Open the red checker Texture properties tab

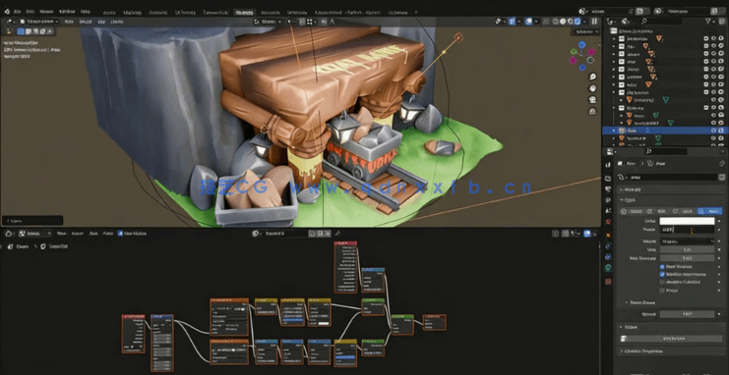(x=608, y=281)
